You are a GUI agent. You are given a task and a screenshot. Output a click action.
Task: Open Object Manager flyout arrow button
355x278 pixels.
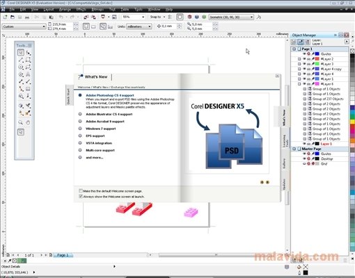pos(347,42)
